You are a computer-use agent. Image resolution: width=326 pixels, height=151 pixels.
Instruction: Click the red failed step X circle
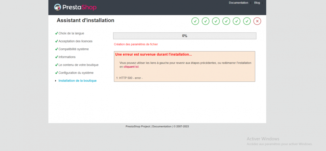click(257, 21)
